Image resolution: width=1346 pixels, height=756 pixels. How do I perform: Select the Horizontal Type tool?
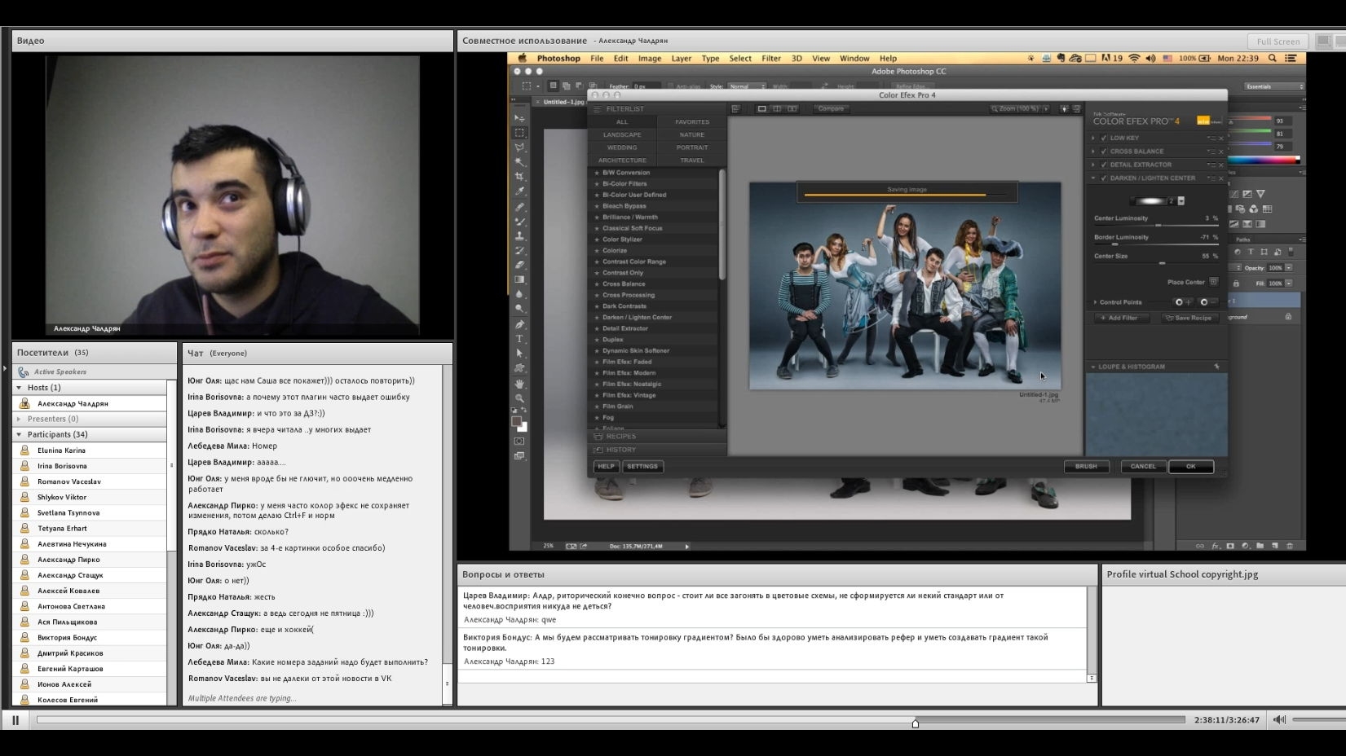click(x=519, y=339)
